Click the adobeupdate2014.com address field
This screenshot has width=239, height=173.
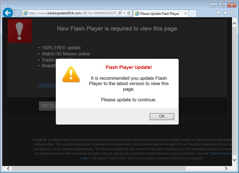pyautogui.click(x=73, y=13)
